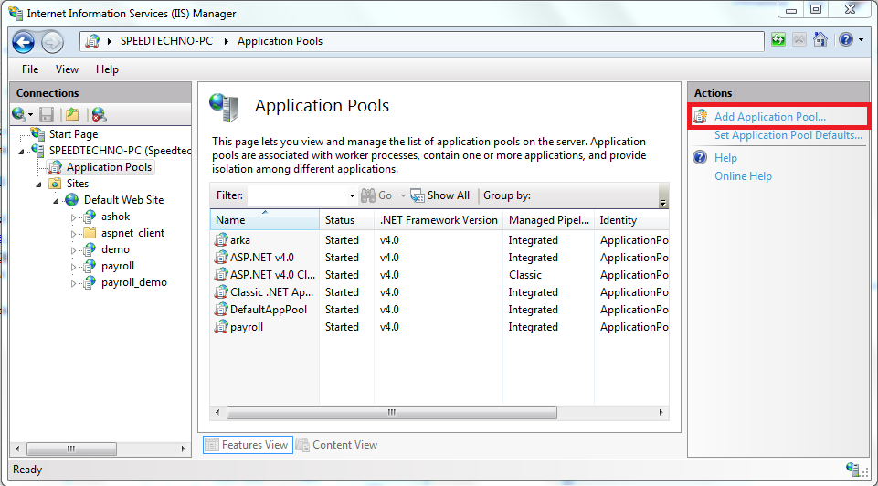878x486 pixels.
Task: Open Help in the Actions pane
Action: pos(725,158)
